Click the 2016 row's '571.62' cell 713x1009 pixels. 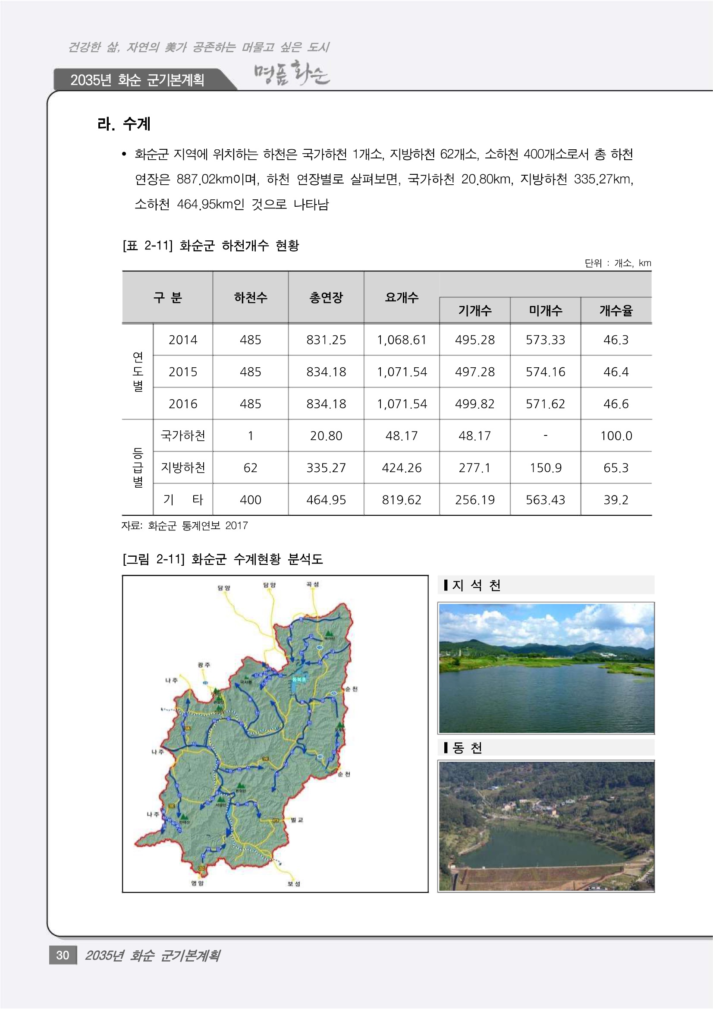pyautogui.click(x=546, y=404)
